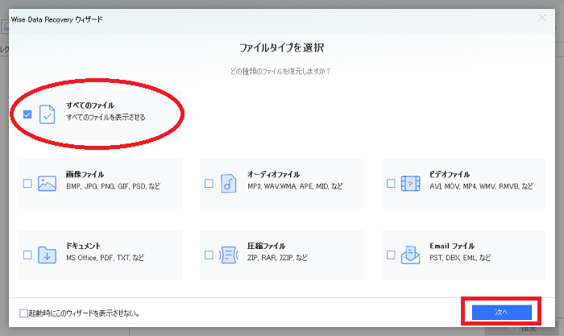Click the Email ファイル label
This screenshot has width=564, height=336.
[452, 246]
